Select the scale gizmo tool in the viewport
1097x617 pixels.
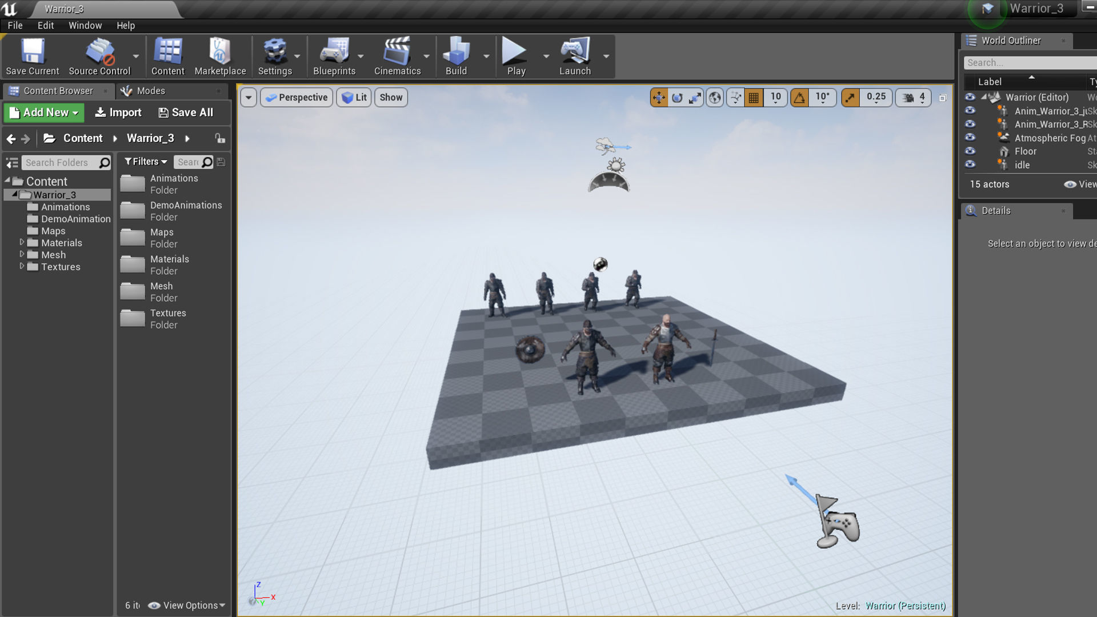click(695, 98)
